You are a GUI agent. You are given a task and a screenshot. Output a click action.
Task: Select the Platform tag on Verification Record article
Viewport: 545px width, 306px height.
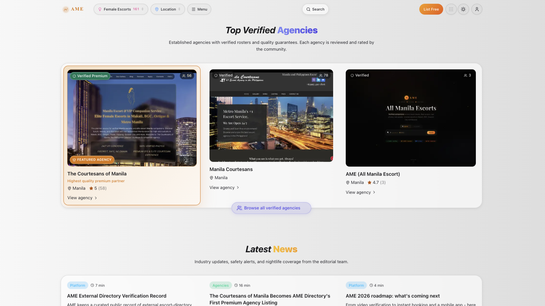point(78,286)
